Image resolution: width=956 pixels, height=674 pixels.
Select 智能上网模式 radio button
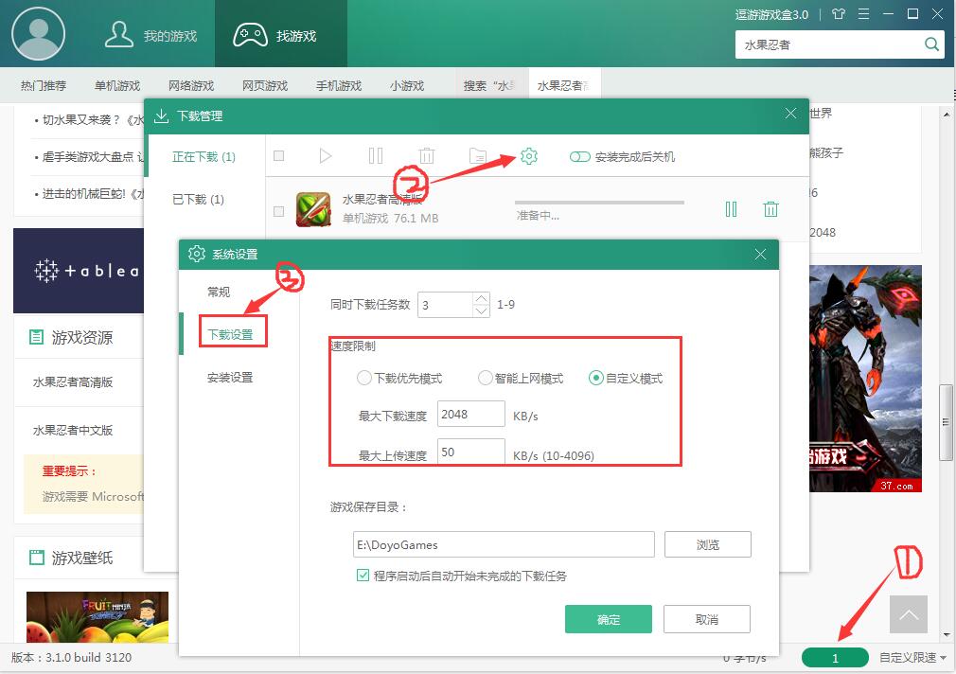tap(485, 378)
